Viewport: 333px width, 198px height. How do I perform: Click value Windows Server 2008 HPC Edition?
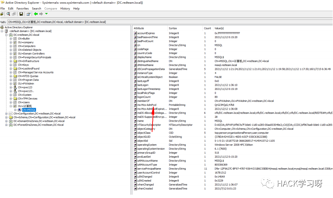[233, 145]
